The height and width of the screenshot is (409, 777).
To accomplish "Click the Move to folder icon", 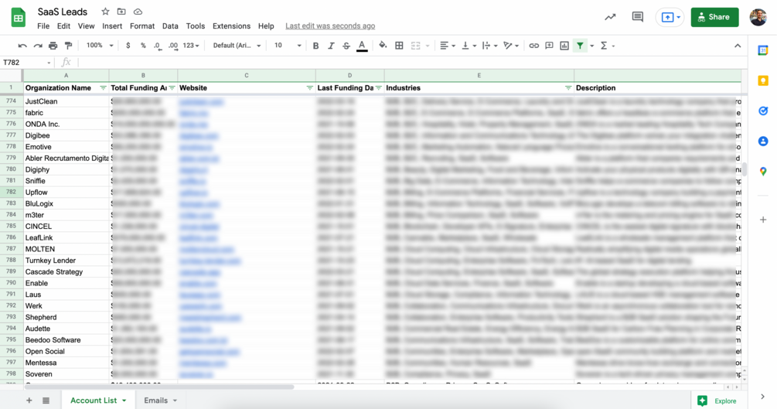I will [x=121, y=12].
